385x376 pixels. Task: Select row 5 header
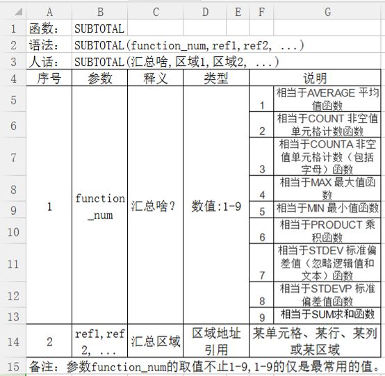[13, 99]
